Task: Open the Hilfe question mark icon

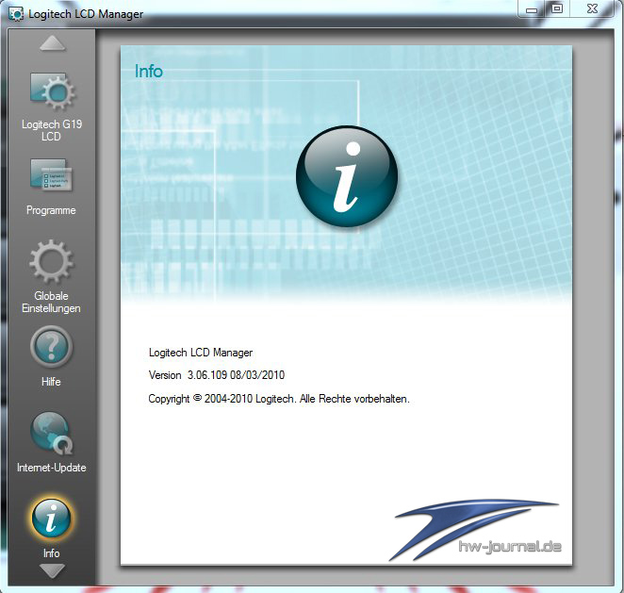Action: (51, 347)
